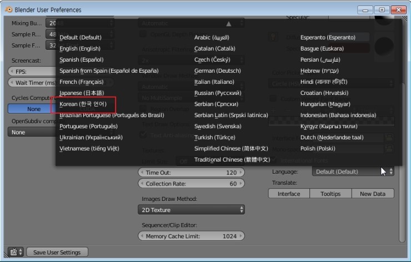Click the Time Out value field
Image resolution: width=411 pixels, height=262 pixels.
click(192, 173)
